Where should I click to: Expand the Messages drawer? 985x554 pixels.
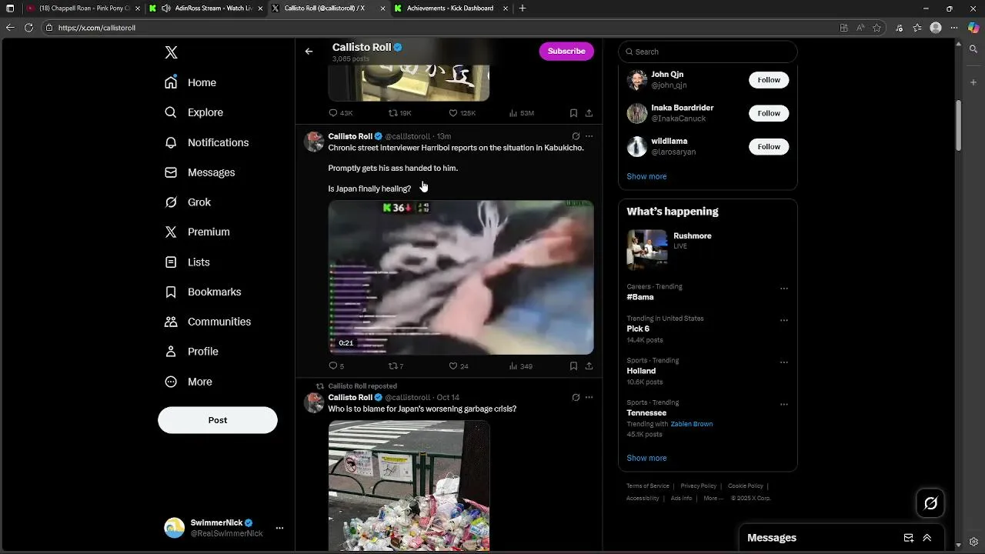(927, 538)
